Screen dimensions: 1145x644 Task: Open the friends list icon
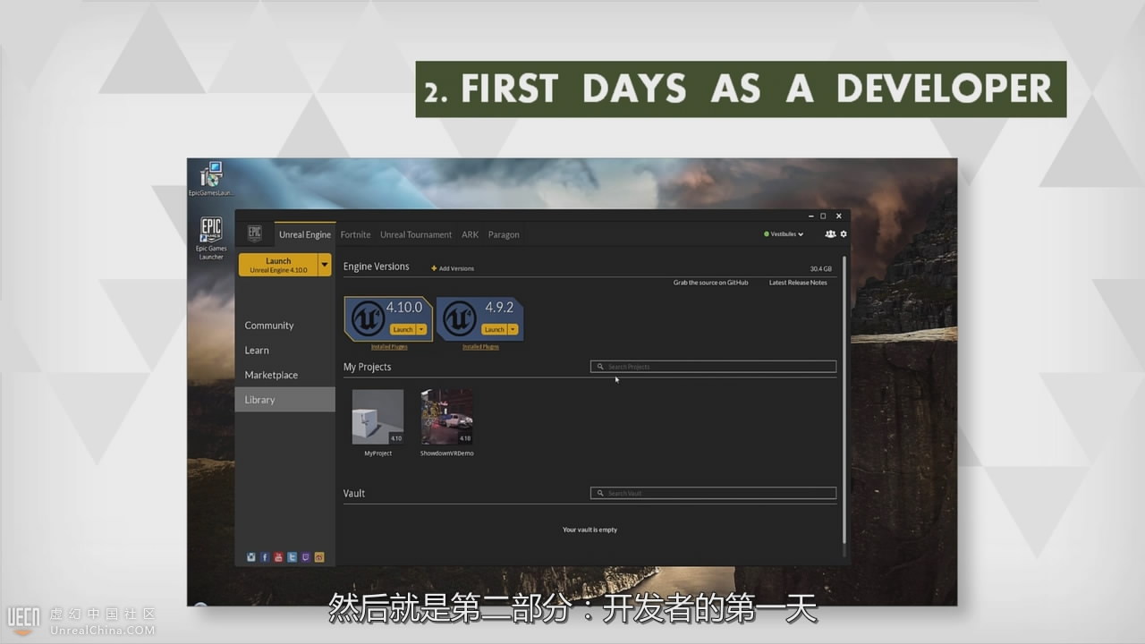pyautogui.click(x=830, y=234)
